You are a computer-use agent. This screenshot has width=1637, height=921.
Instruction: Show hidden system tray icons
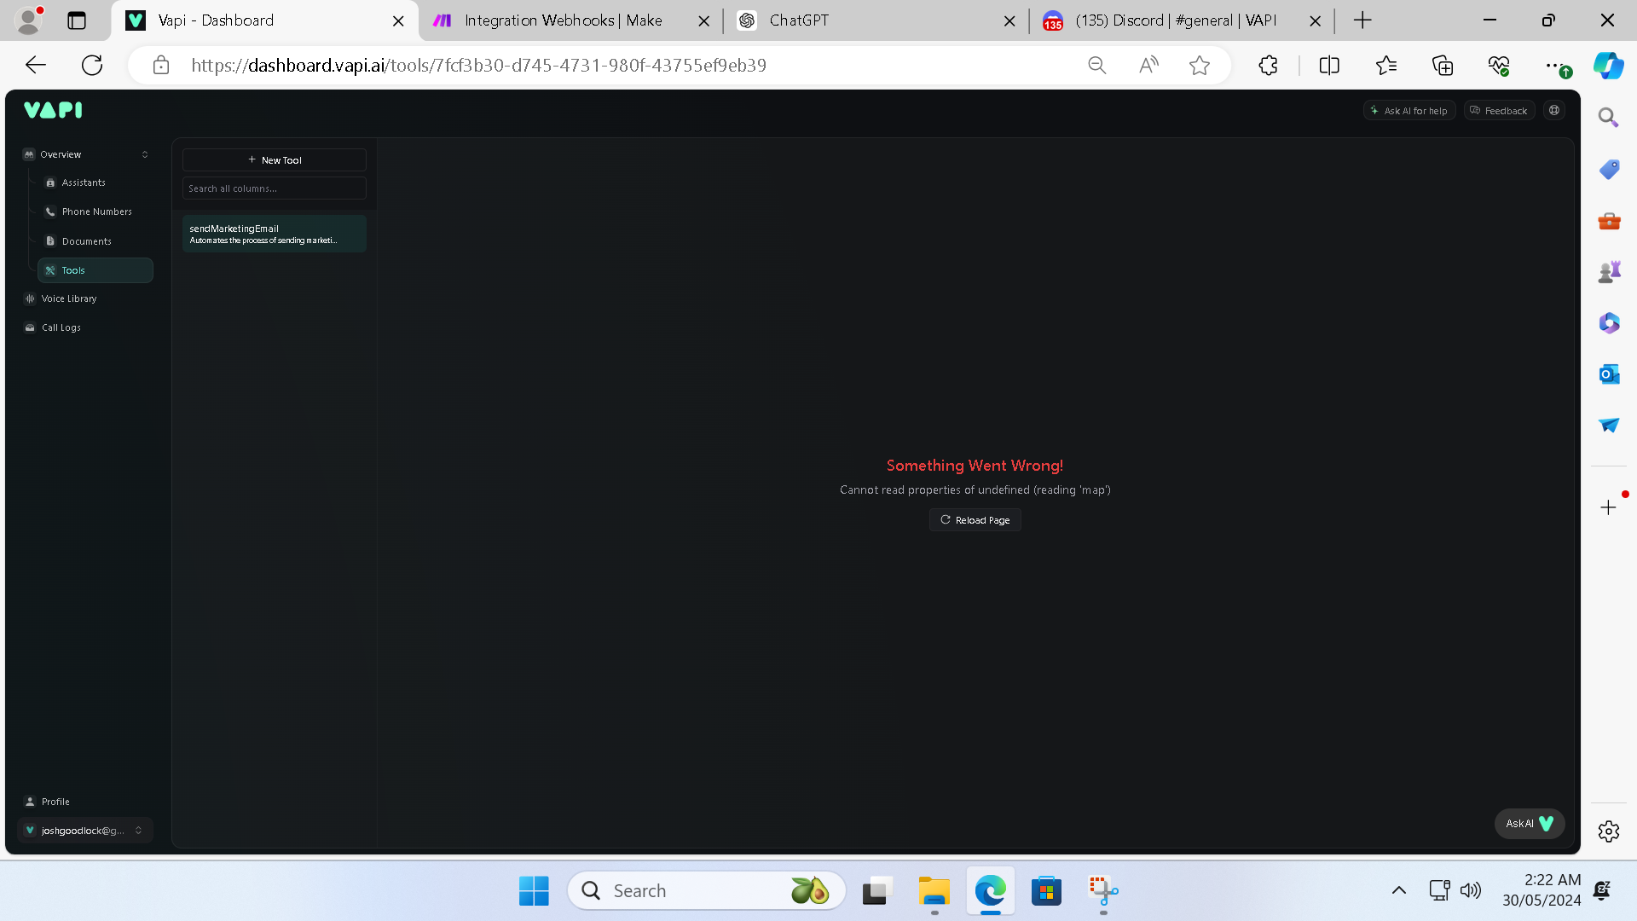[1398, 890]
